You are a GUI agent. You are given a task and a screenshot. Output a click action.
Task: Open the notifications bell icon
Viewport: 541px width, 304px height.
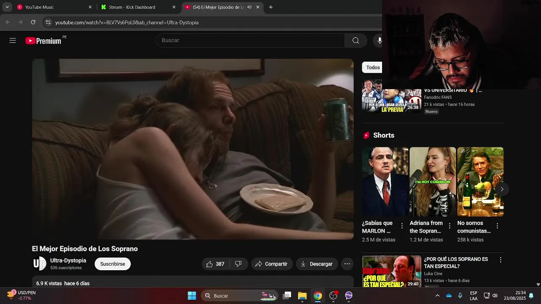pyautogui.click(x=531, y=296)
